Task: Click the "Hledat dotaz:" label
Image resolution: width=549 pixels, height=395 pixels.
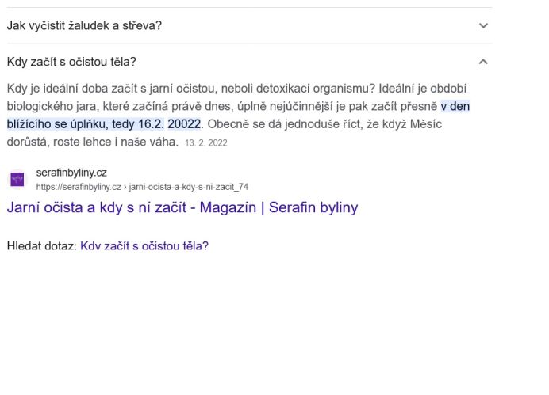Action: click(x=42, y=245)
